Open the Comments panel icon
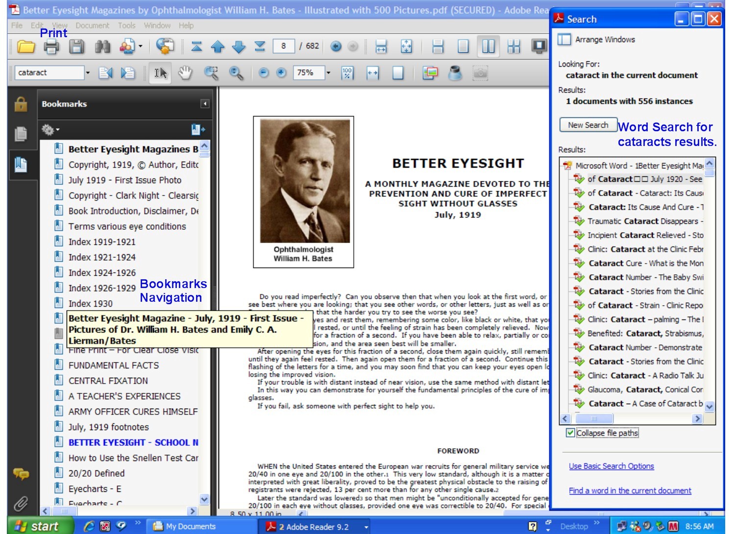Viewport: 735px width, 534px height. tap(21, 473)
